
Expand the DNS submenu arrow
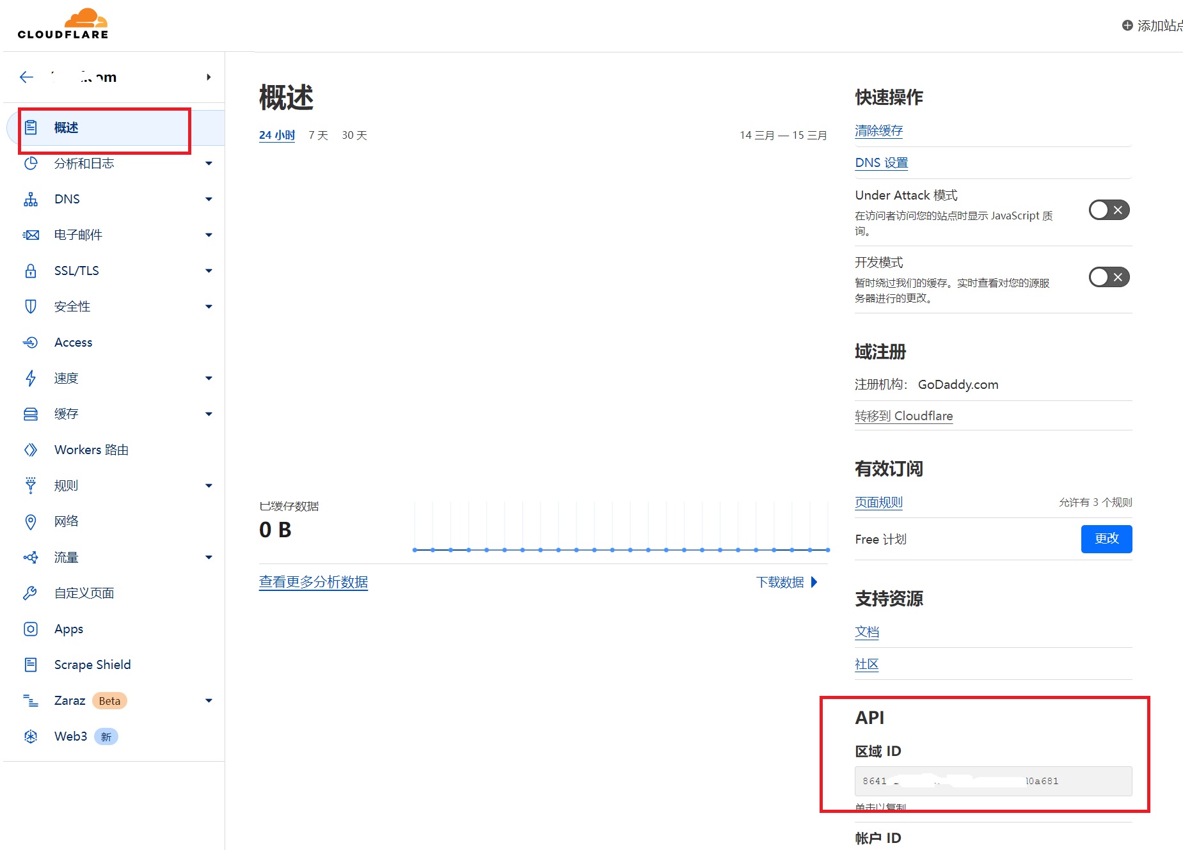pos(209,200)
